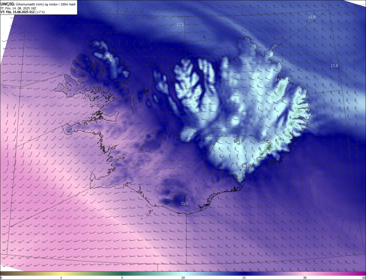The height and width of the screenshot is (280, 366).
Task: Click the '30' tick on color scale
Action: click(x=305, y=278)
